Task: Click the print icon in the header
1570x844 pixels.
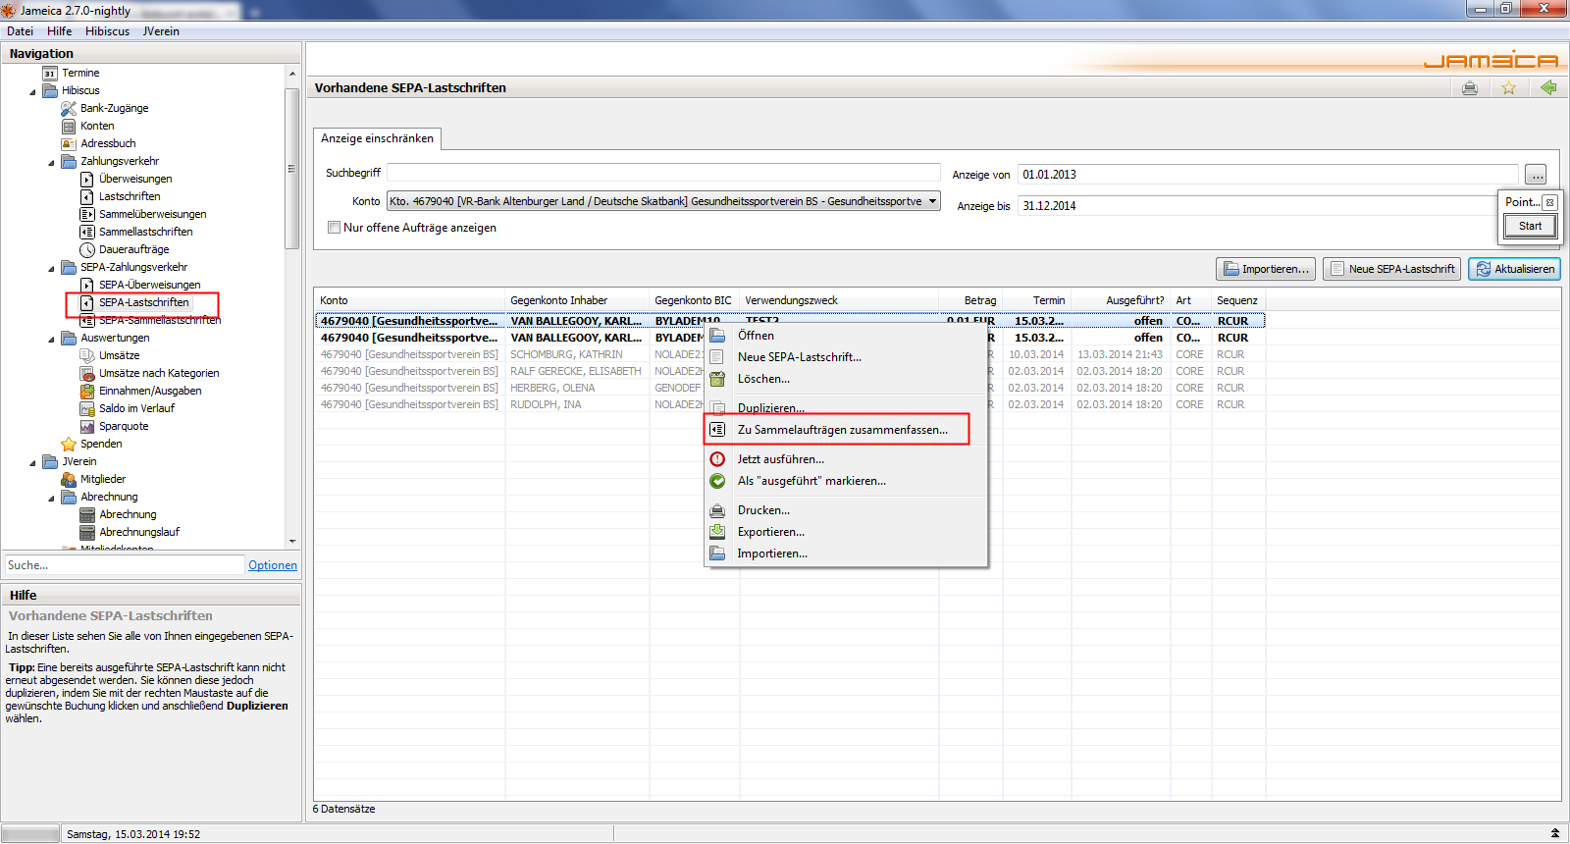Action: point(1469,88)
